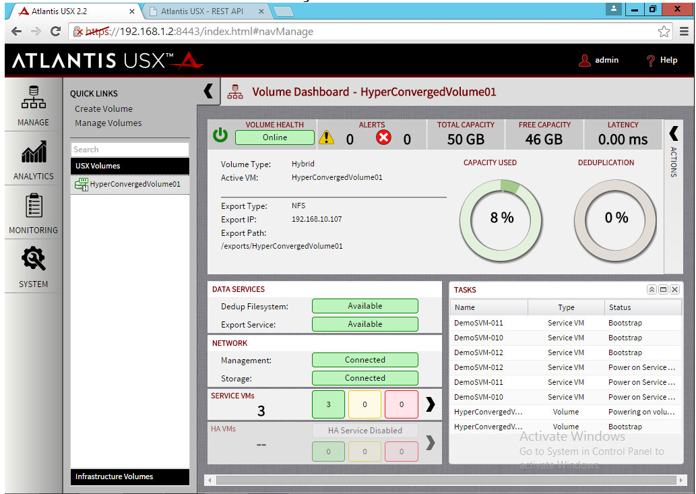The height and width of the screenshot is (494, 696).
Task: Click the Total Capacity 50 GB value
Action: (x=466, y=140)
